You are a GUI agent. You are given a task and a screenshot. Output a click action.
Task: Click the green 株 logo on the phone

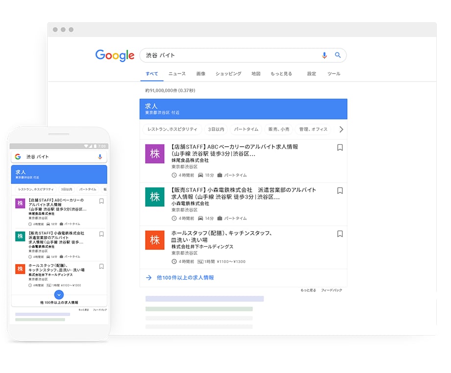[20, 236]
